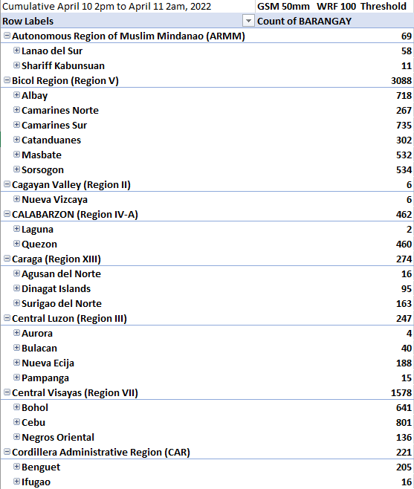Expand the Lanao del Sur row
414x489 pixels.
click(x=16, y=51)
